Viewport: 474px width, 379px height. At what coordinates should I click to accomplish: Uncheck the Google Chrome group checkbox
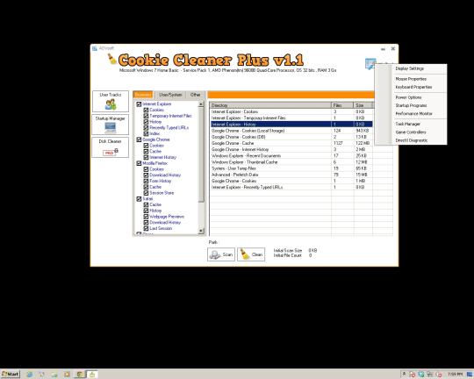[x=139, y=139]
